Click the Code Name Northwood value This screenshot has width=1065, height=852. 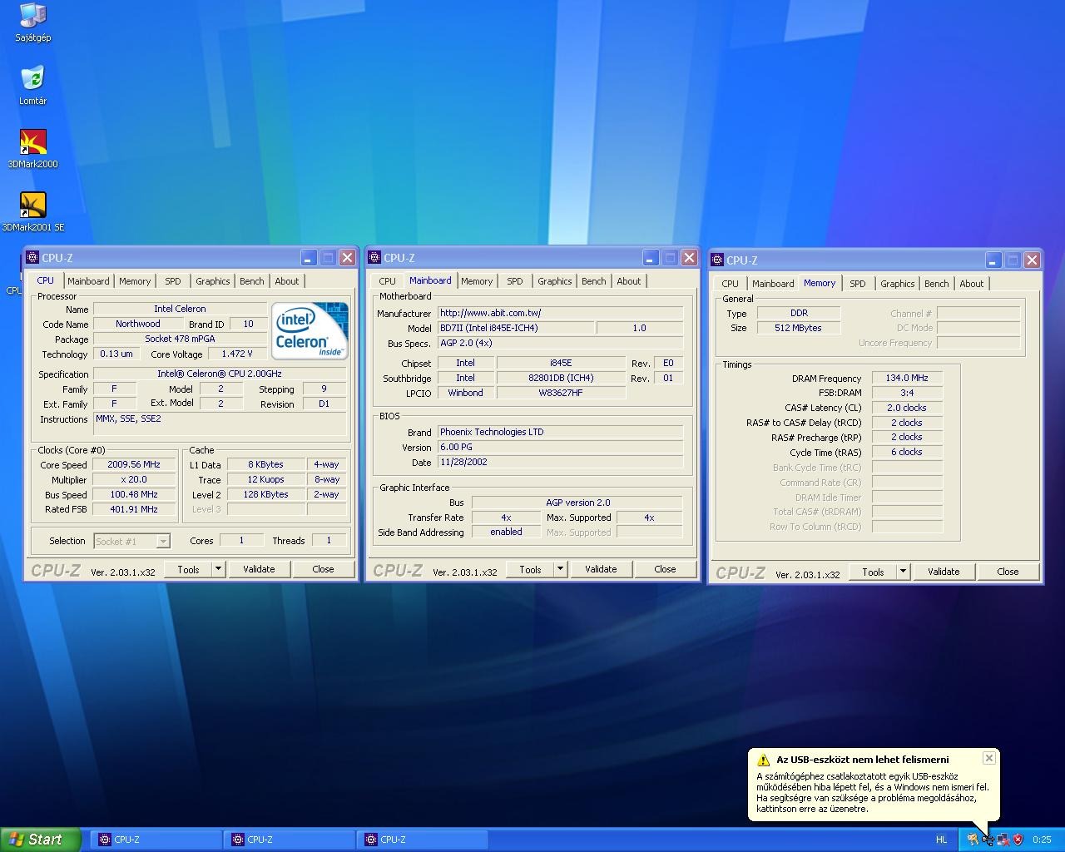138,324
